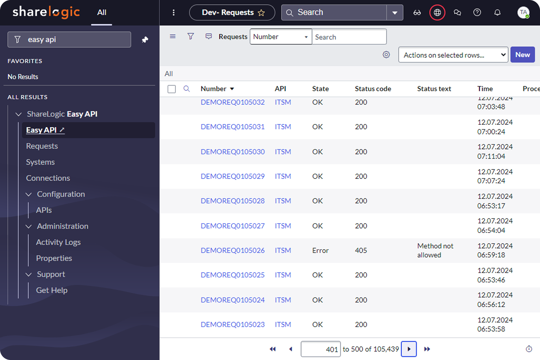Pin the navigation panel

[145, 40]
